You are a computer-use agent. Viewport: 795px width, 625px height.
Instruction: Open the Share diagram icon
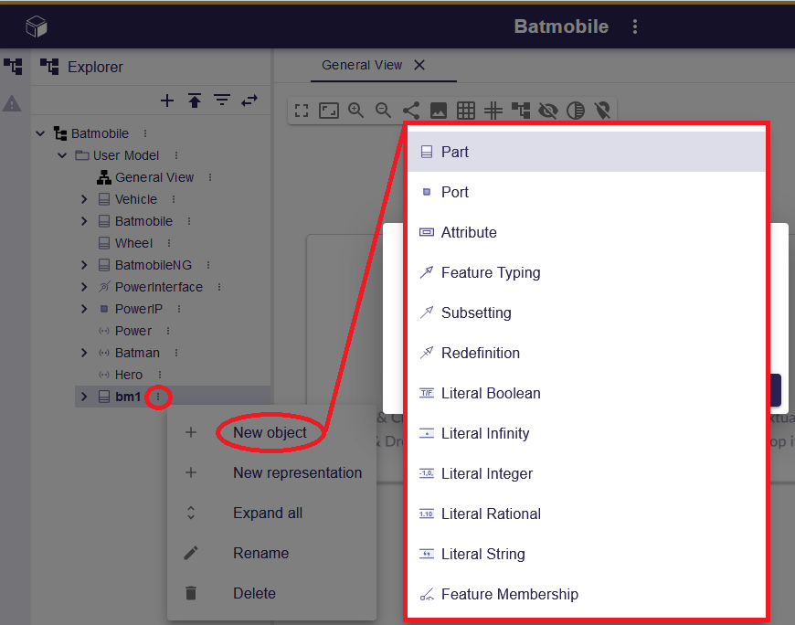tap(411, 111)
